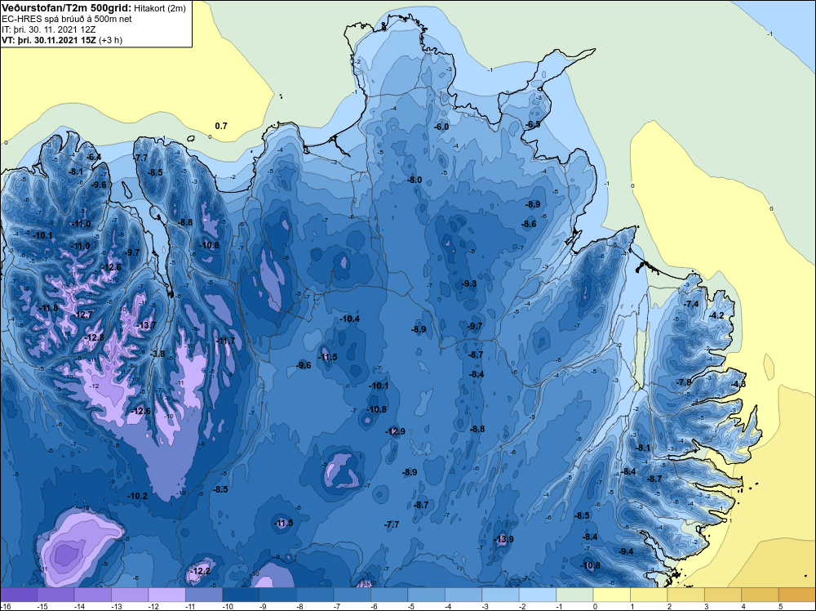Pick the dark blue swatch labeled -10

click(241, 595)
